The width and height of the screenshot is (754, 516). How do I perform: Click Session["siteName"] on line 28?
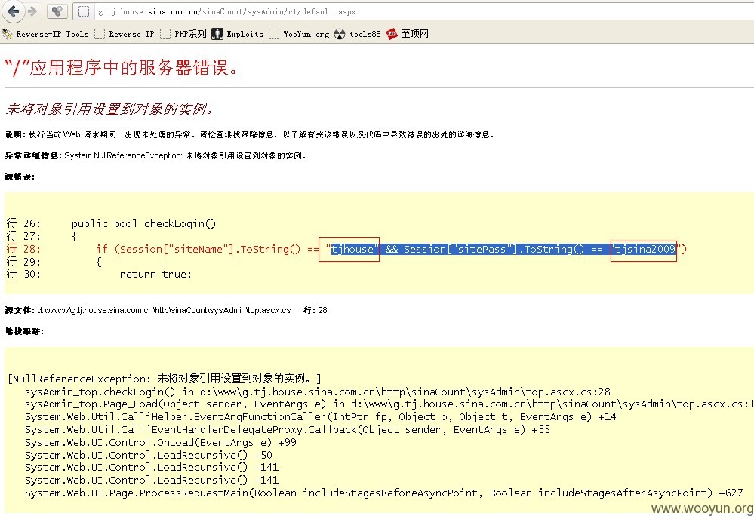[x=177, y=250]
